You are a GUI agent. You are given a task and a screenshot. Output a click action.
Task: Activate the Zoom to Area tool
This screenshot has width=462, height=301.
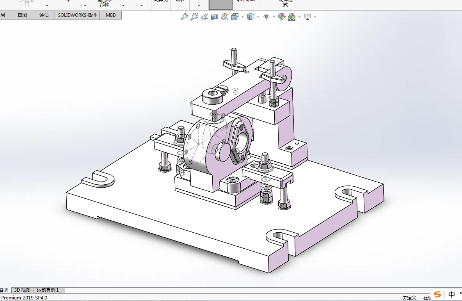pos(194,17)
